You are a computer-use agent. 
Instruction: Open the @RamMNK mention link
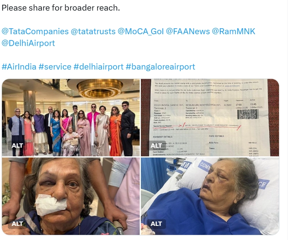point(233,31)
